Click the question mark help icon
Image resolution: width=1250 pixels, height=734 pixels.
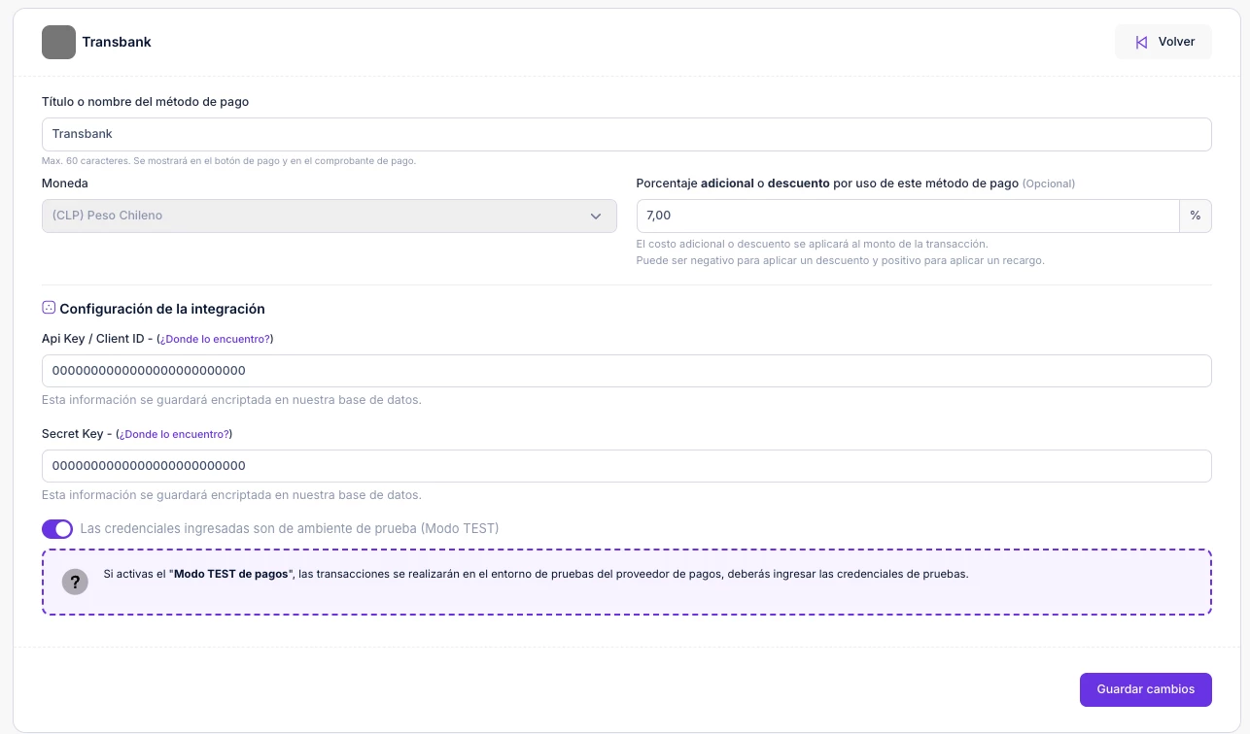tap(75, 582)
